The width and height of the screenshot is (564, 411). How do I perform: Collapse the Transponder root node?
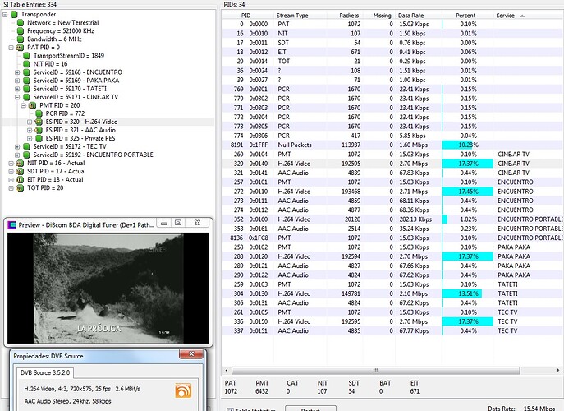5,15
